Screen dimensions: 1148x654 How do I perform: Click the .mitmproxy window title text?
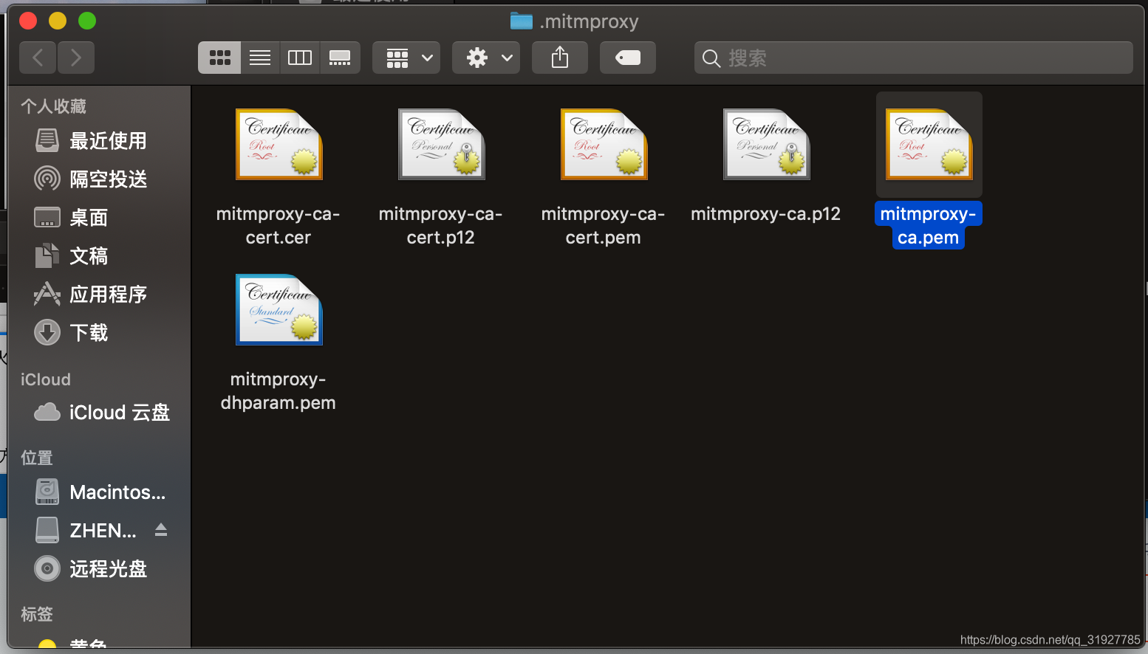(x=589, y=21)
